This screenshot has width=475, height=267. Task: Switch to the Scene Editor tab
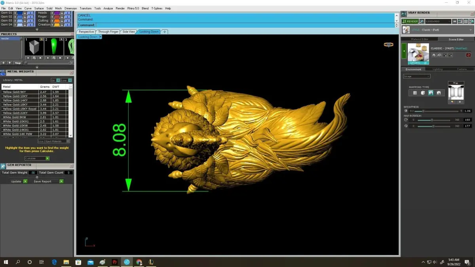(456, 39)
